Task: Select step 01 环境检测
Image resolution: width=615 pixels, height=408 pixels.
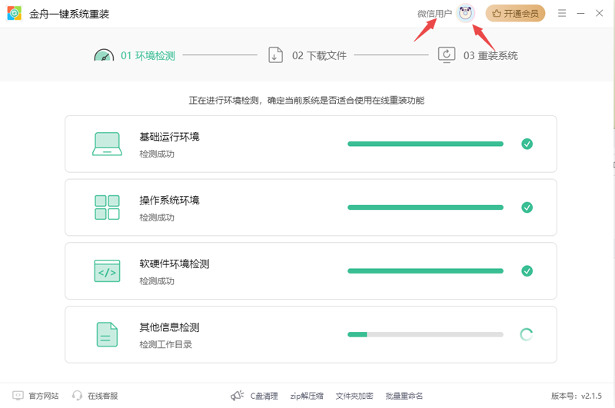Action: point(148,55)
